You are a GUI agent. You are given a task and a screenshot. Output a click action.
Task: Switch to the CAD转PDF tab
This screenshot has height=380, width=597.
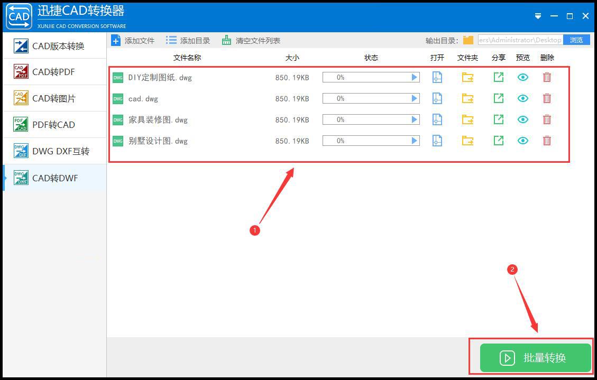coord(53,72)
